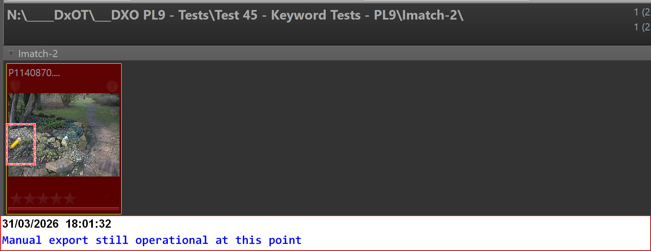This screenshot has height=251, width=651.
Task: Select the garden path photo thumbnail
Action: tap(75, 133)
